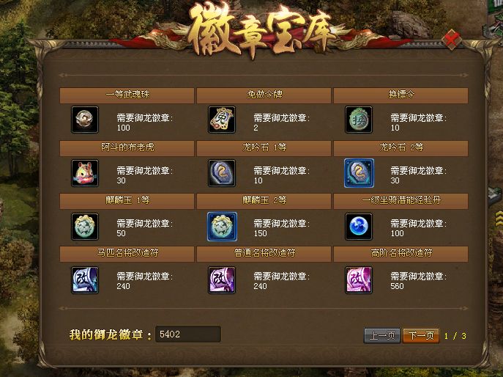Choose the green 换镖令 coin icon
The width and height of the screenshot is (503, 377).
[359, 120]
